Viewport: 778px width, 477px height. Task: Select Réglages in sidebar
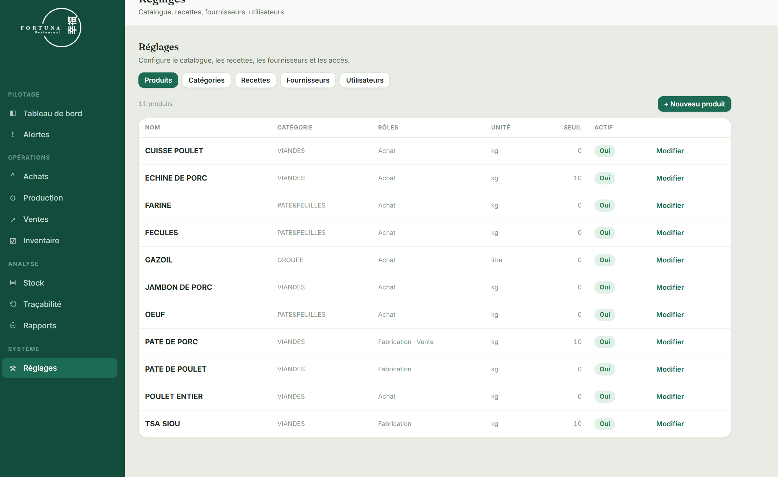tap(60, 368)
